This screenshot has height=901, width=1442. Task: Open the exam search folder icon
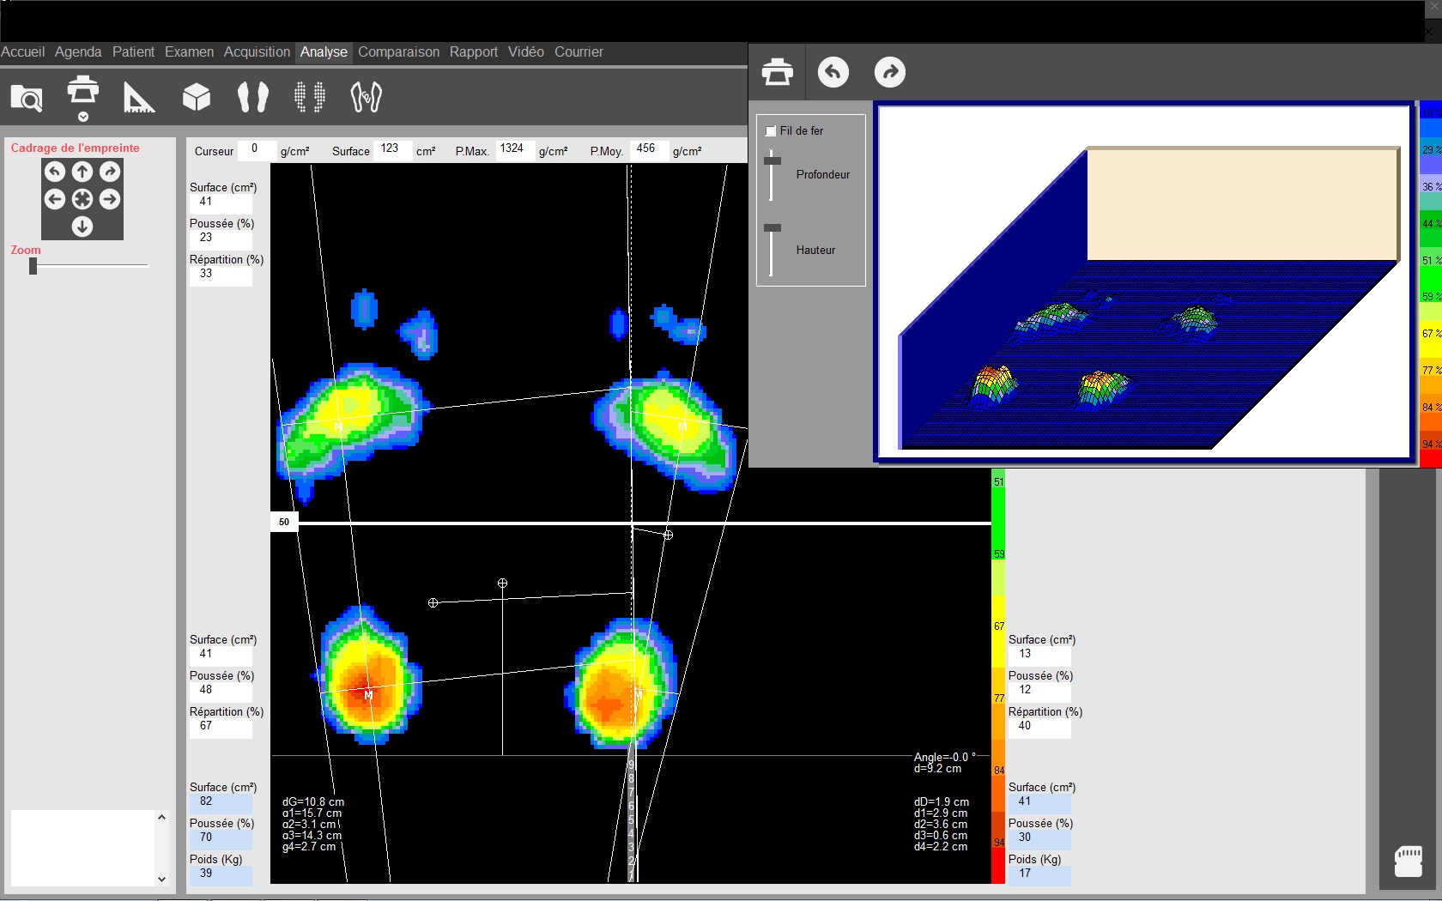27,98
